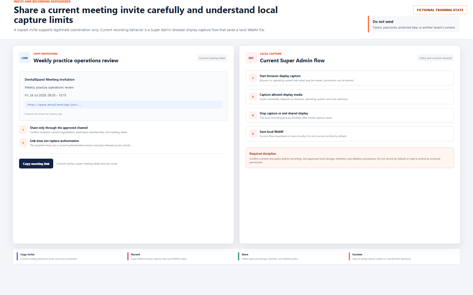This screenshot has width=473, height=295.
Task: Click 'INVITE AND RECORDING SAFEGUARDS' header label
Action: click(x=42, y=2)
